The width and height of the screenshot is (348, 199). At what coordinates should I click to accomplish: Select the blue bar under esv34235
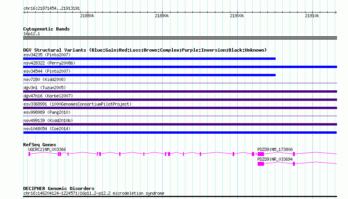point(149,59)
